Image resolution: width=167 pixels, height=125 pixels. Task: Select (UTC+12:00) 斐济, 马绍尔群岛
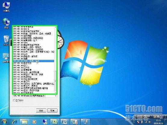pyautogui.click(x=34, y=90)
